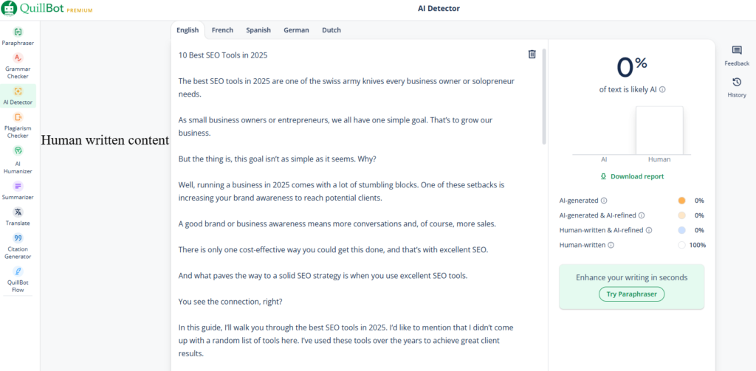Image resolution: width=756 pixels, height=371 pixels.
Task: Open QuillBot Flow from sidebar
Action: [18, 280]
